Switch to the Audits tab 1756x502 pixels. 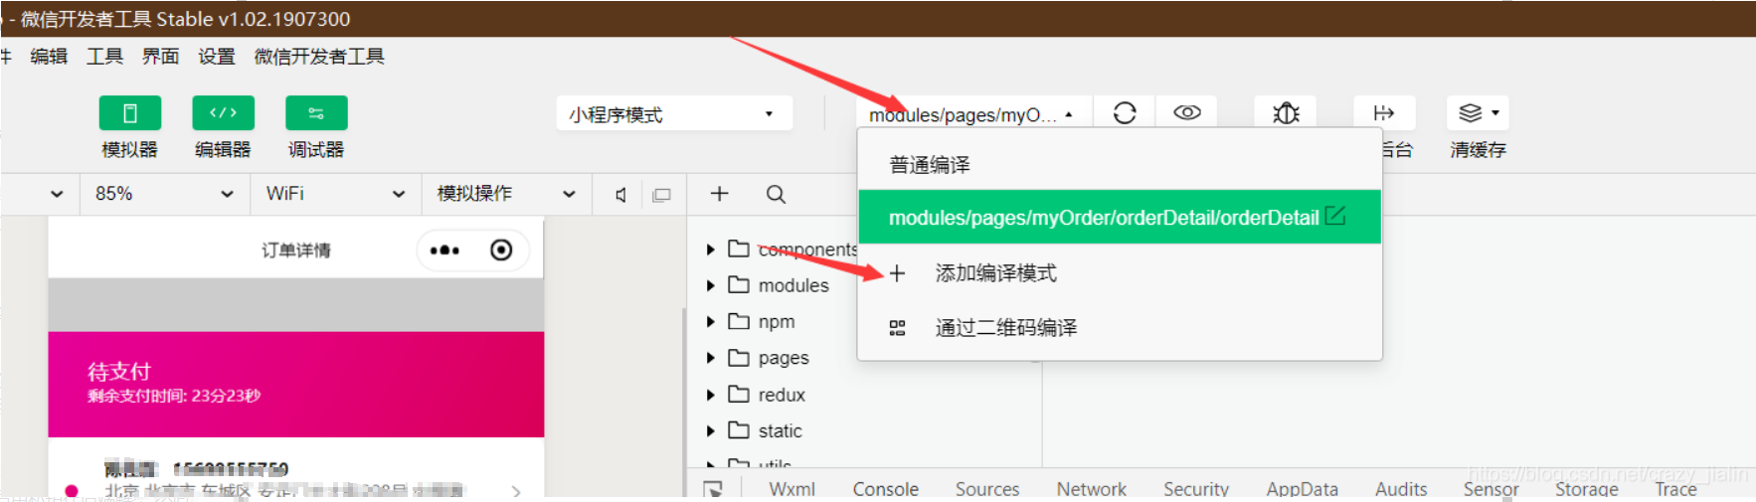coord(1401,488)
